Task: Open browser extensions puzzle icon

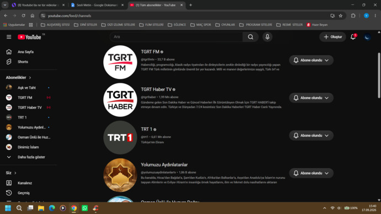Action: click(353, 16)
